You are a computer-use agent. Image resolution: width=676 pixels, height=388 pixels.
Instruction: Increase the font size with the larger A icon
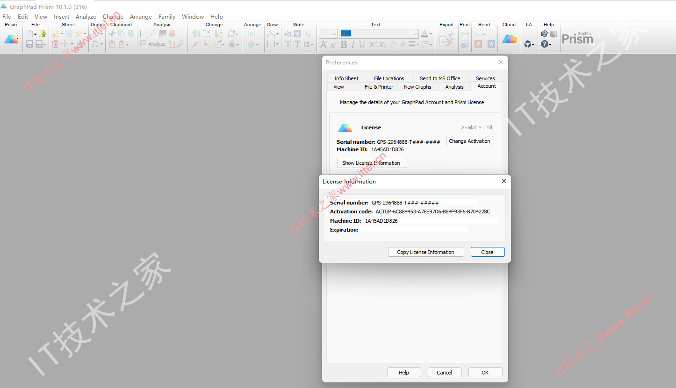pyautogui.click(x=323, y=44)
